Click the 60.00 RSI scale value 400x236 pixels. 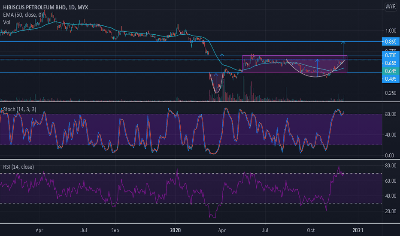point(391,181)
